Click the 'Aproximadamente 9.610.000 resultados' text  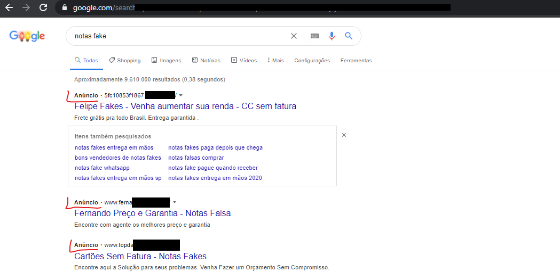149,79
